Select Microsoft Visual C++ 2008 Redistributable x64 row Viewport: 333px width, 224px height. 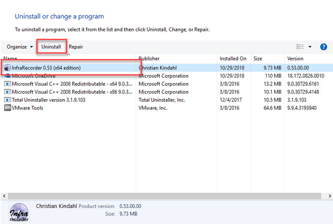click(x=166, y=84)
